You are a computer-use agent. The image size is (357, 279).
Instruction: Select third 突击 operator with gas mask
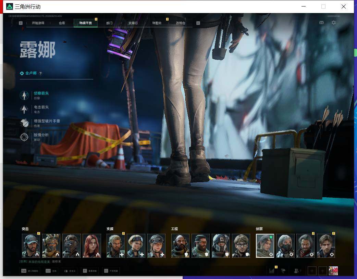[x=72, y=246]
